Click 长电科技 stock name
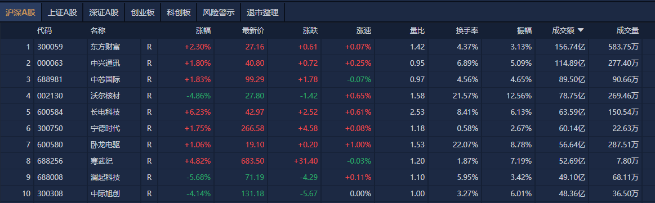 [x=105, y=112]
